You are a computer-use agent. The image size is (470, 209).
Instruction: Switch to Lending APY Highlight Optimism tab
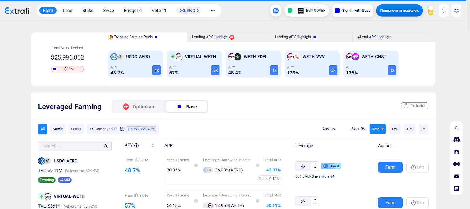[x=228, y=37]
